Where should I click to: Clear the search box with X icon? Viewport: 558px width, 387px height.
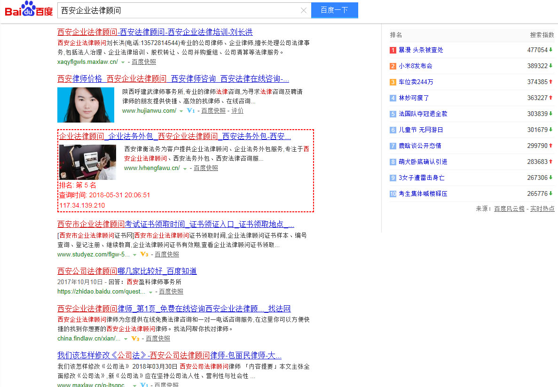304,10
